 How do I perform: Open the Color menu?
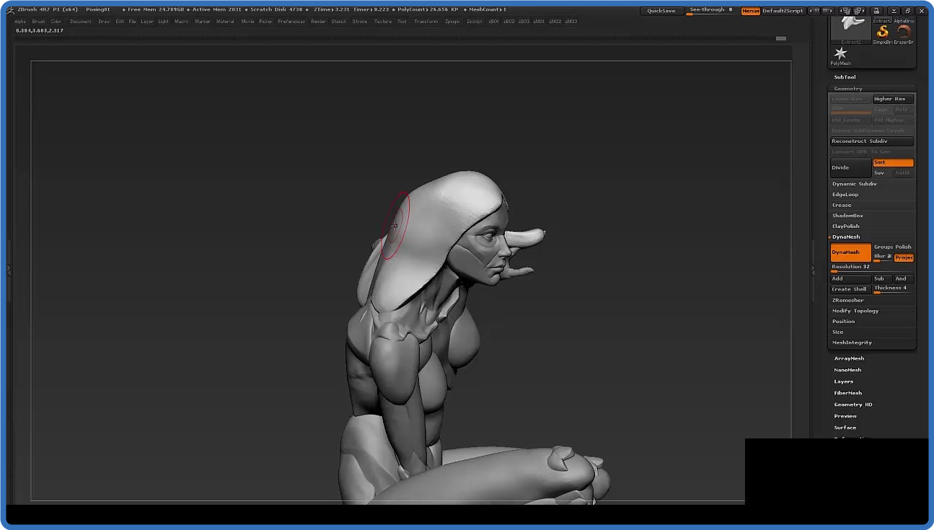click(x=56, y=22)
